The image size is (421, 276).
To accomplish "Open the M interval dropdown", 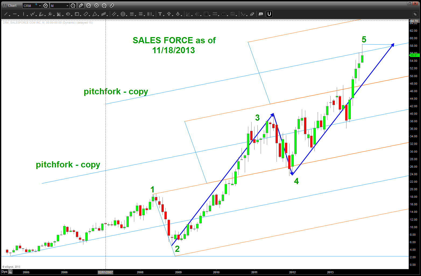I will click(x=67, y=6).
